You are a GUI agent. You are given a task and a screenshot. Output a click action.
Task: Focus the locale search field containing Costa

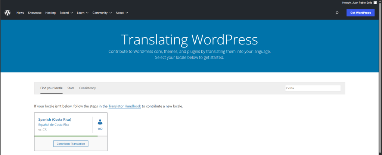[x=313, y=88]
